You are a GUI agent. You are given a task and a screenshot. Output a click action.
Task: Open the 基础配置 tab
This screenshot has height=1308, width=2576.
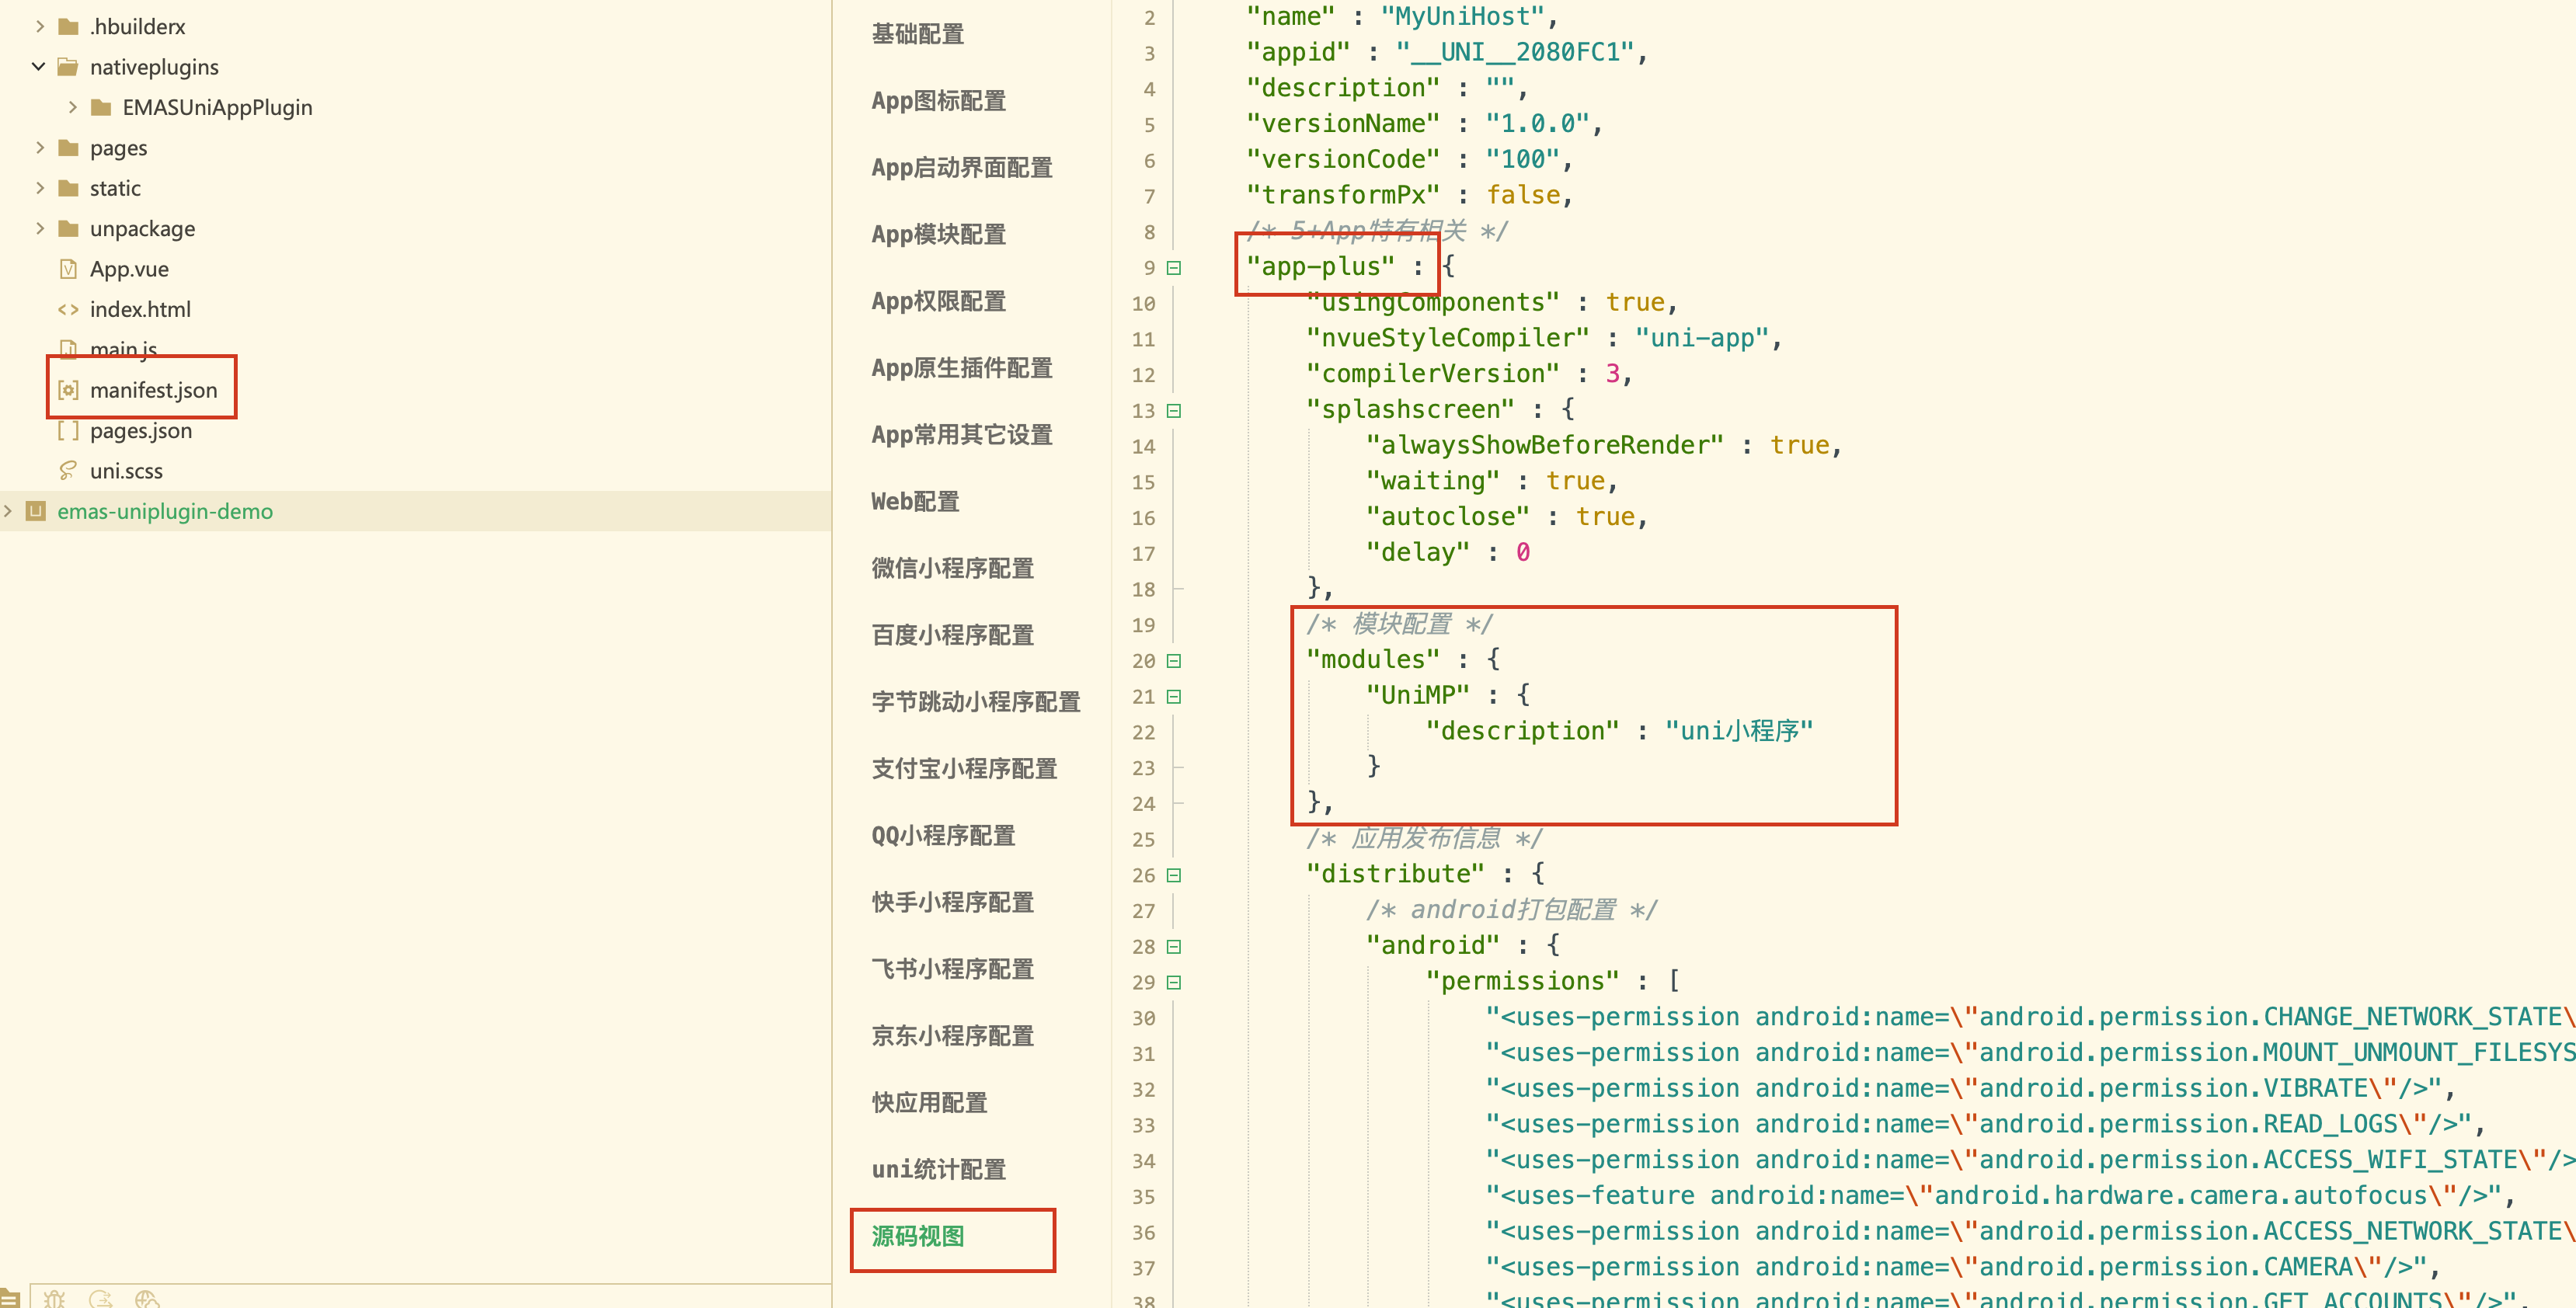point(917,34)
